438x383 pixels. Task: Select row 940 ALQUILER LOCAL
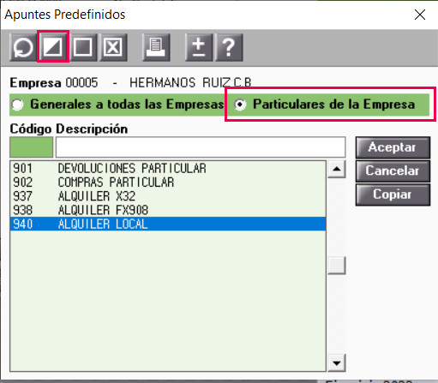[168, 224]
